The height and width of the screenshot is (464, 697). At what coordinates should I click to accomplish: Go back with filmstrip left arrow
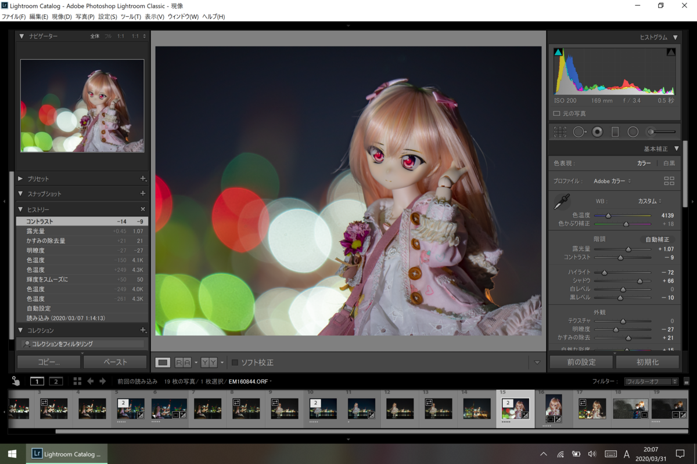coord(91,381)
